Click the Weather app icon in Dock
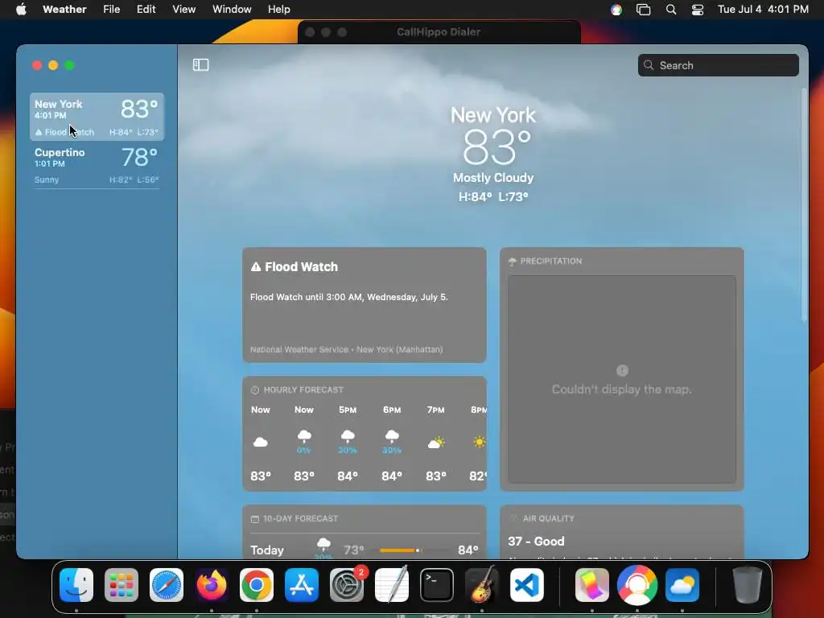The width and height of the screenshot is (824, 618). coord(682,585)
